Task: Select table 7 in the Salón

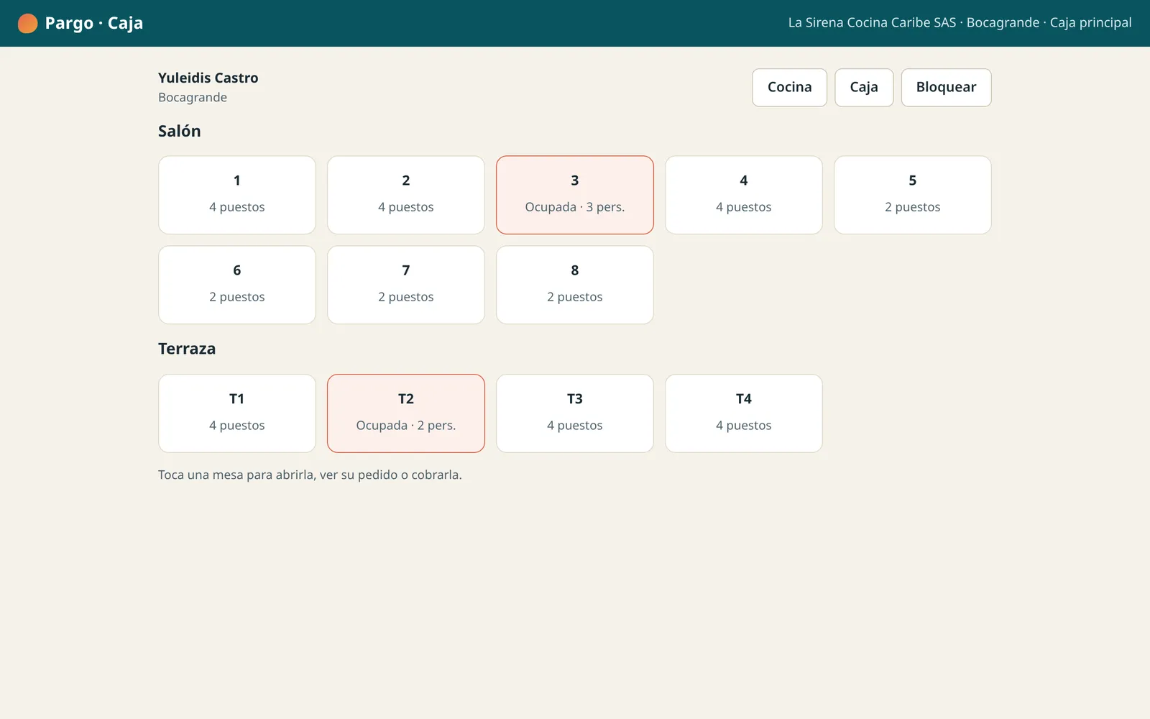Action: point(406,285)
